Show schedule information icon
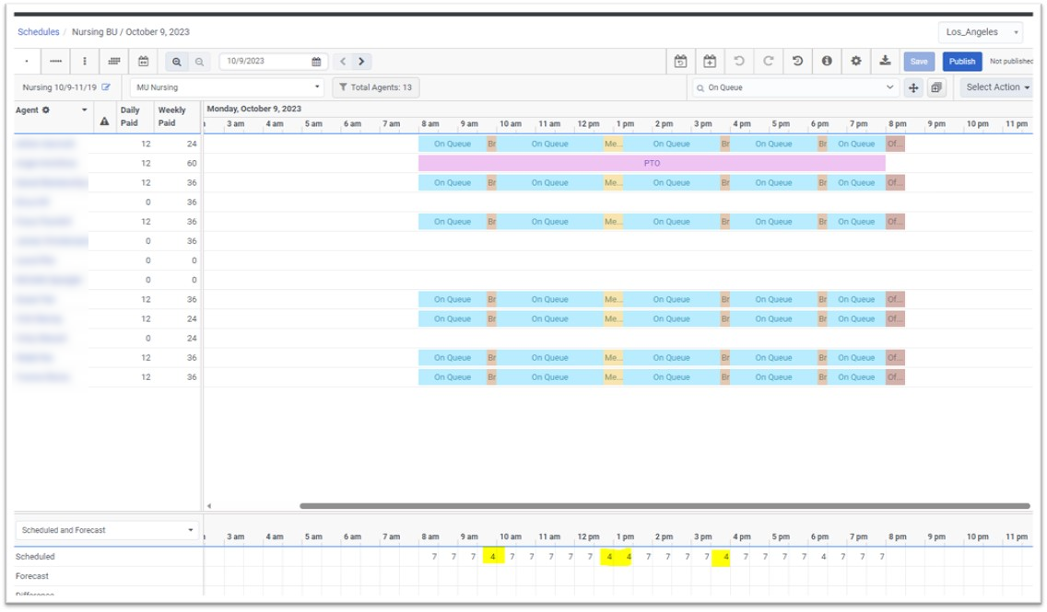Screen dimensions: 1047x612 click(827, 62)
